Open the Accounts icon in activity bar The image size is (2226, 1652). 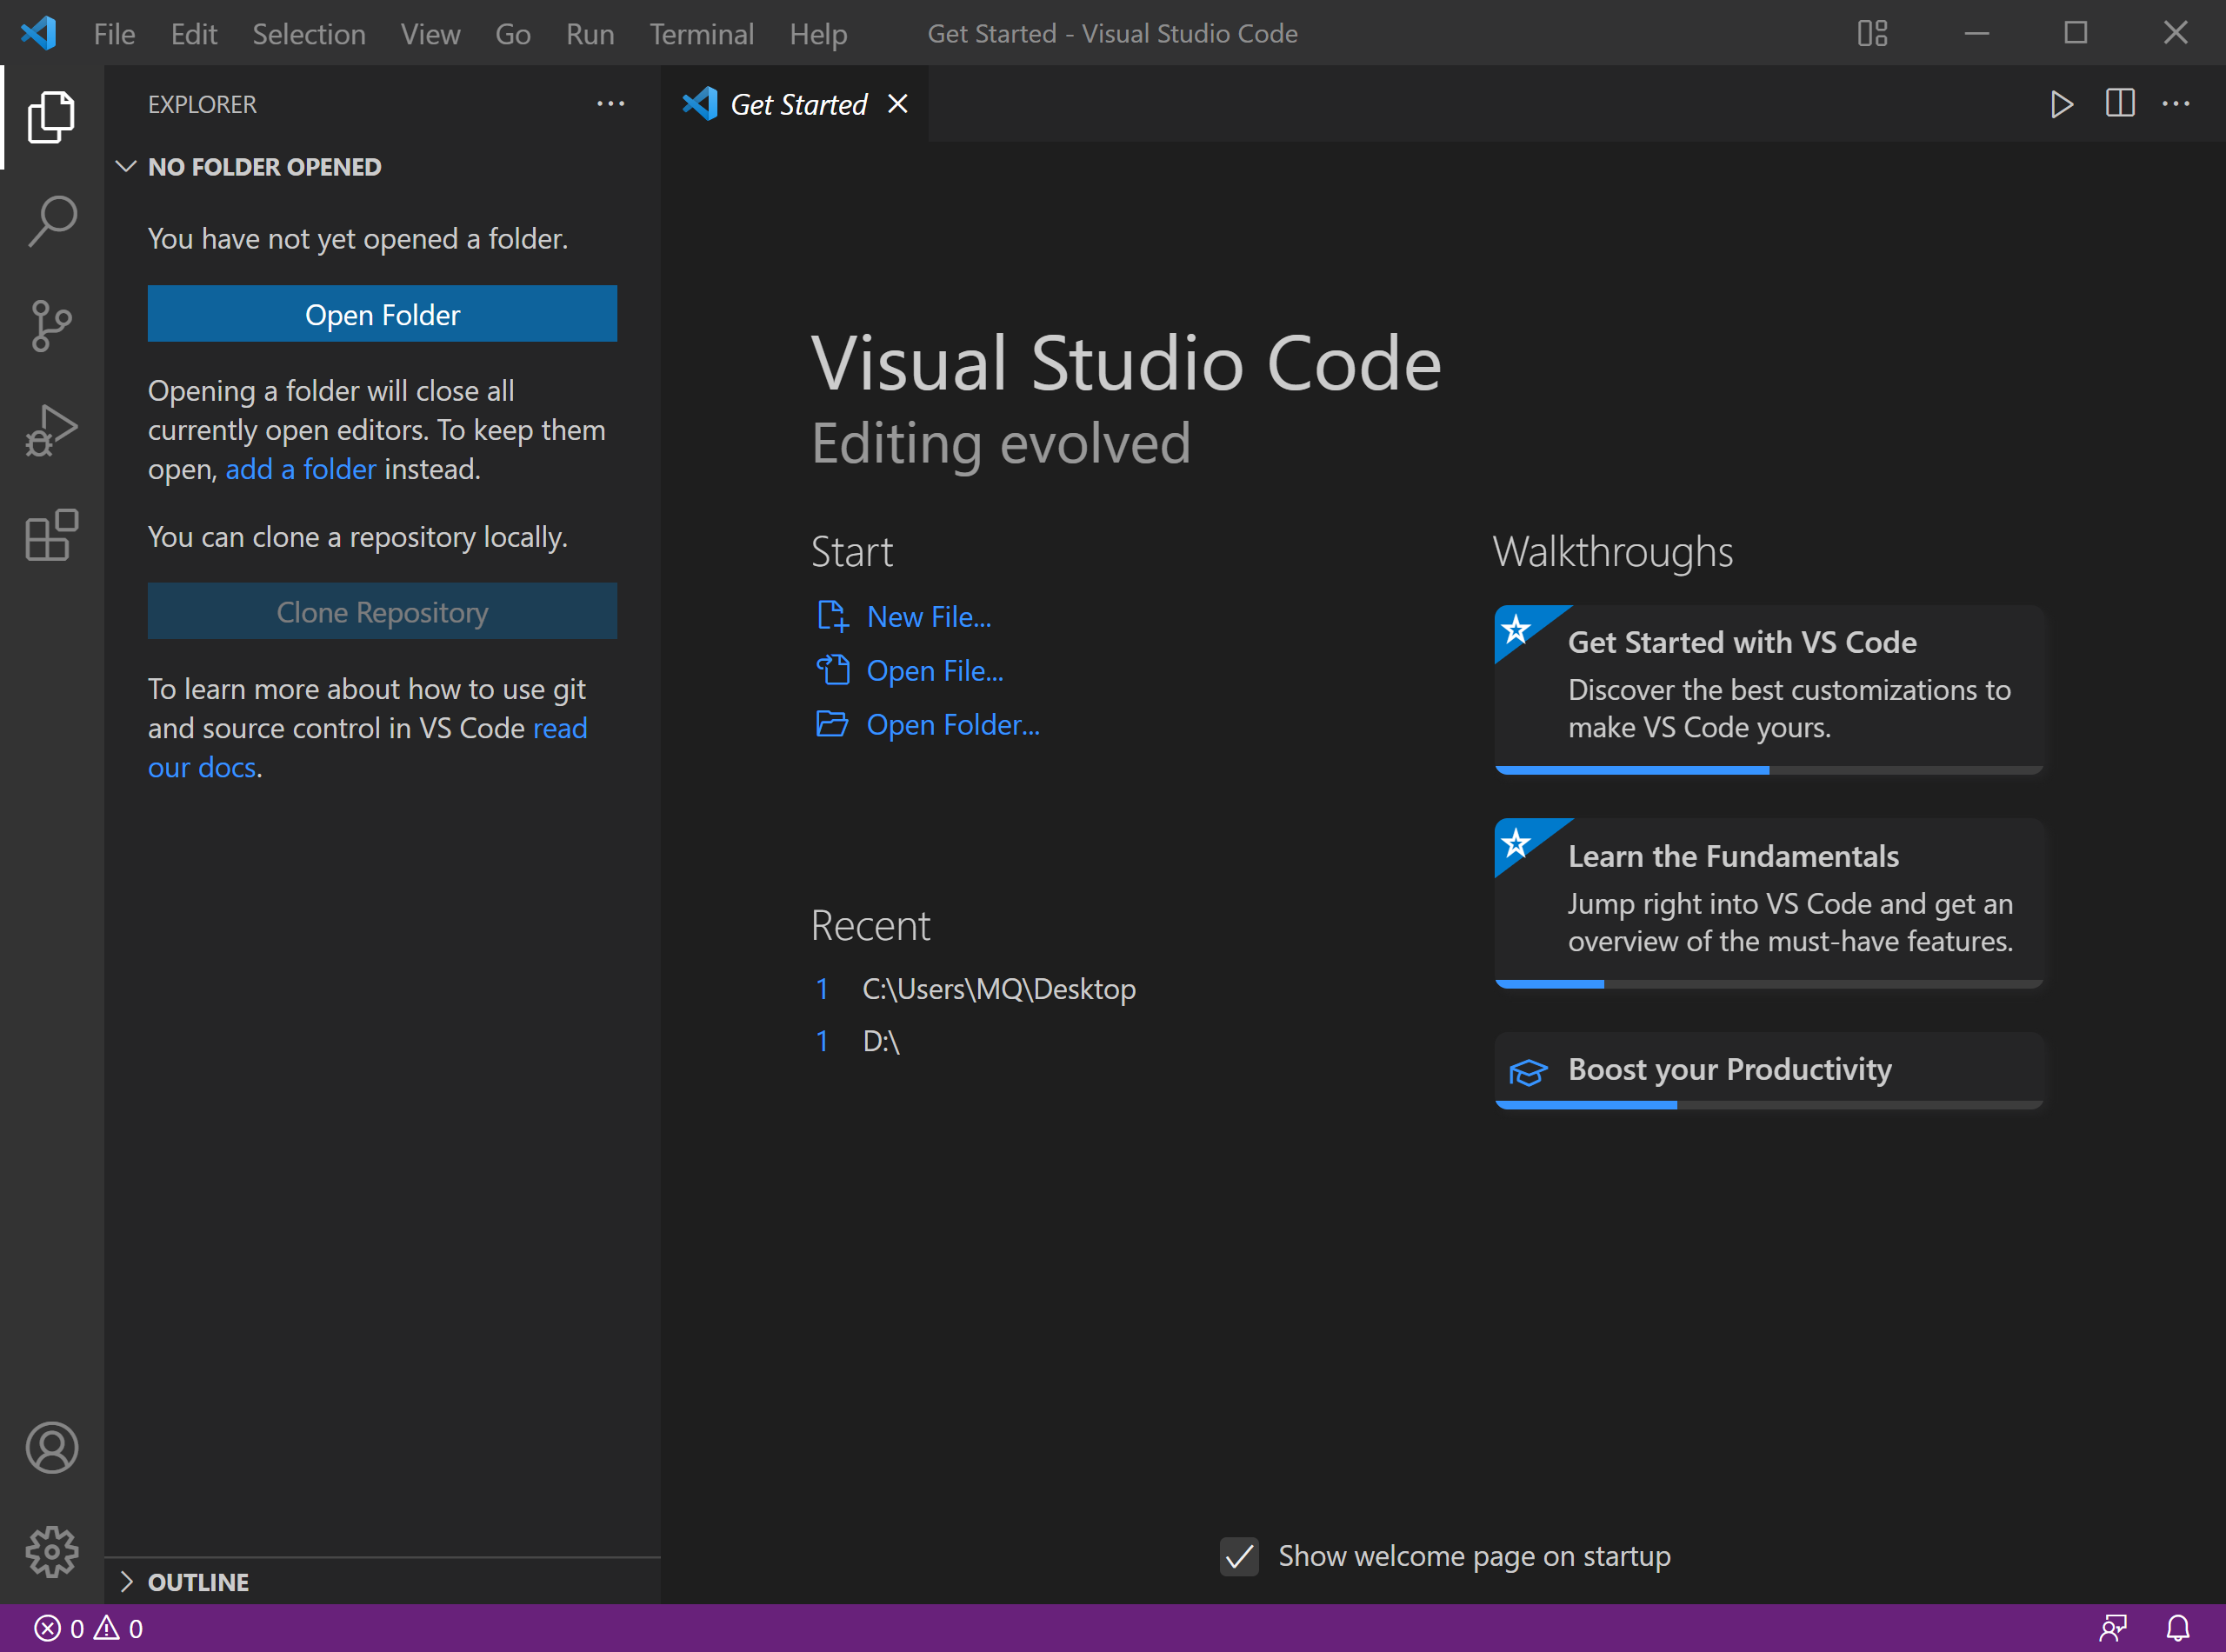pyautogui.click(x=51, y=1448)
